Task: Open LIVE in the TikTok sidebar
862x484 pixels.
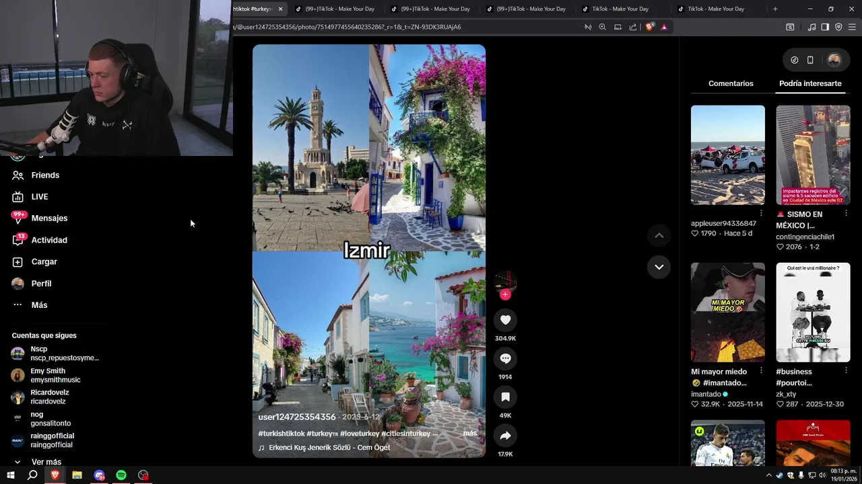Action: 40,196
